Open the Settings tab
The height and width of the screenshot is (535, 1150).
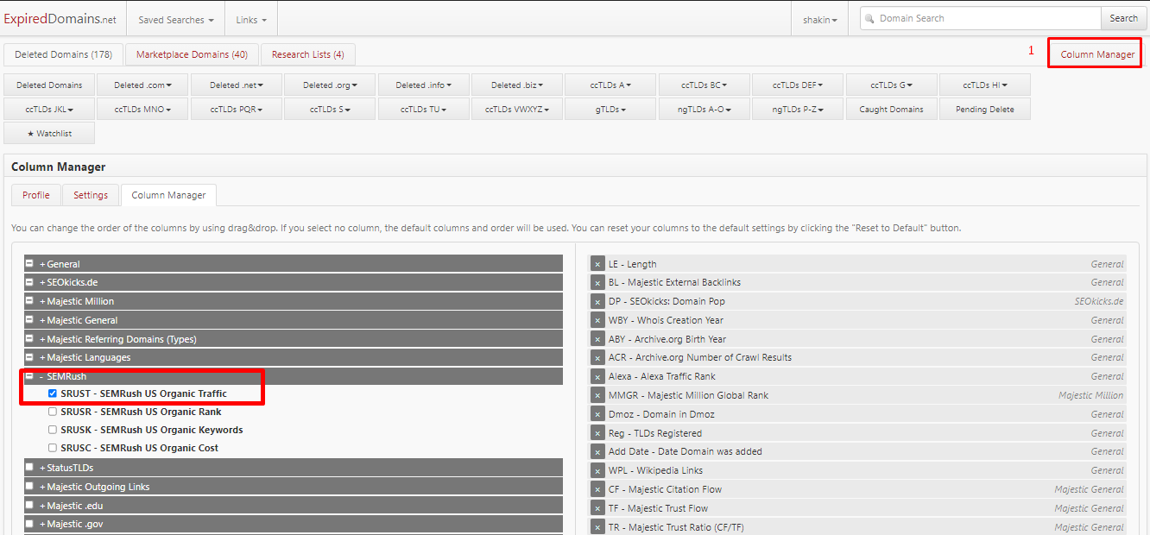pyautogui.click(x=91, y=195)
